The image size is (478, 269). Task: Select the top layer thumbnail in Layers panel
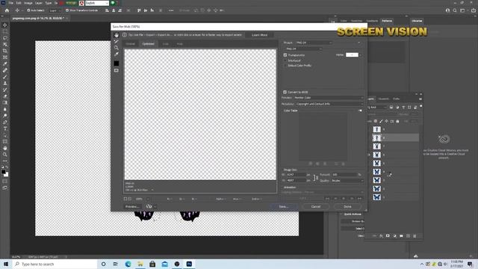[x=376, y=129]
